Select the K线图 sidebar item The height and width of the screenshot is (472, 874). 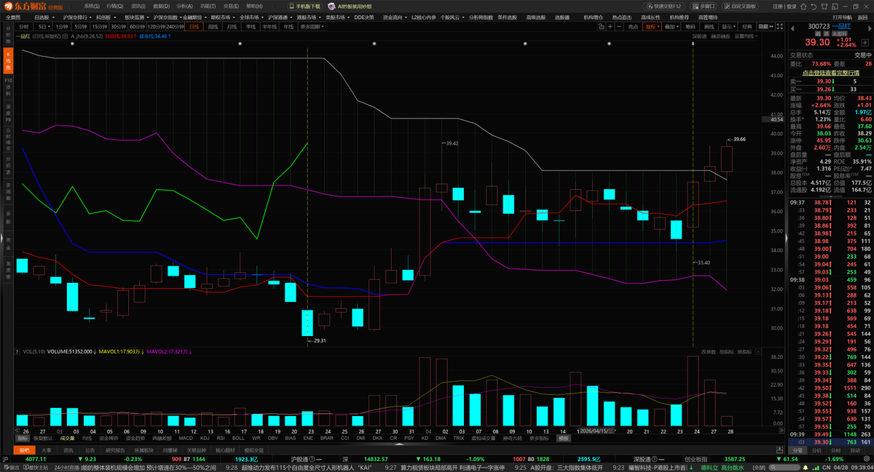point(9,60)
